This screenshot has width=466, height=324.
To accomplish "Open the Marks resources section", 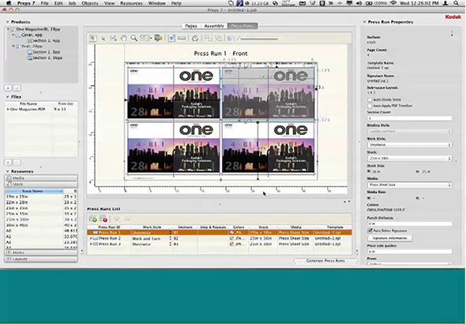I will [41, 252].
